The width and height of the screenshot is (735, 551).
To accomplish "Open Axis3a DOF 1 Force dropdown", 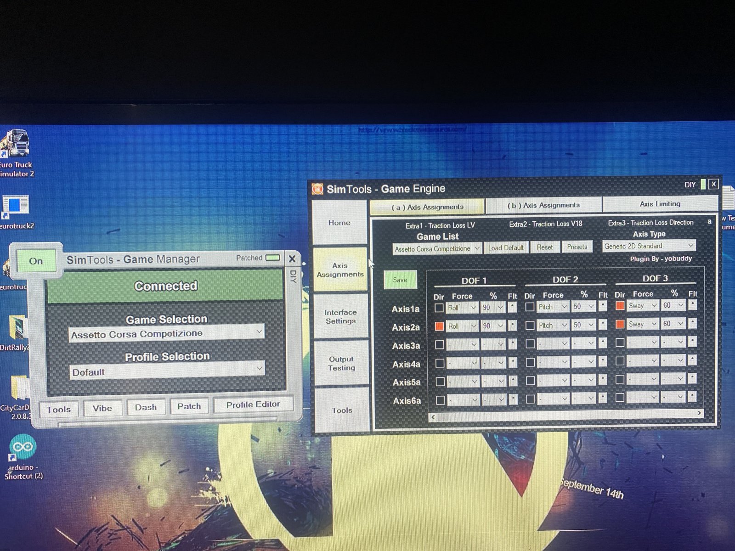I will point(463,344).
